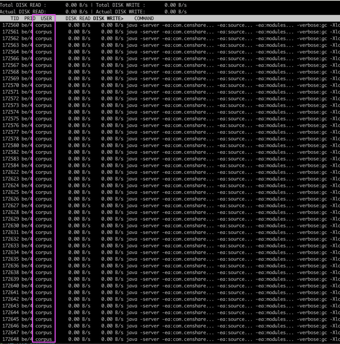Select thread ID 172584
340x344 pixels.
(x=11, y=166)
